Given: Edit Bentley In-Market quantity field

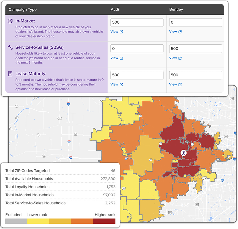Looking at the screenshot, I should pyautogui.click(x=195, y=22).
